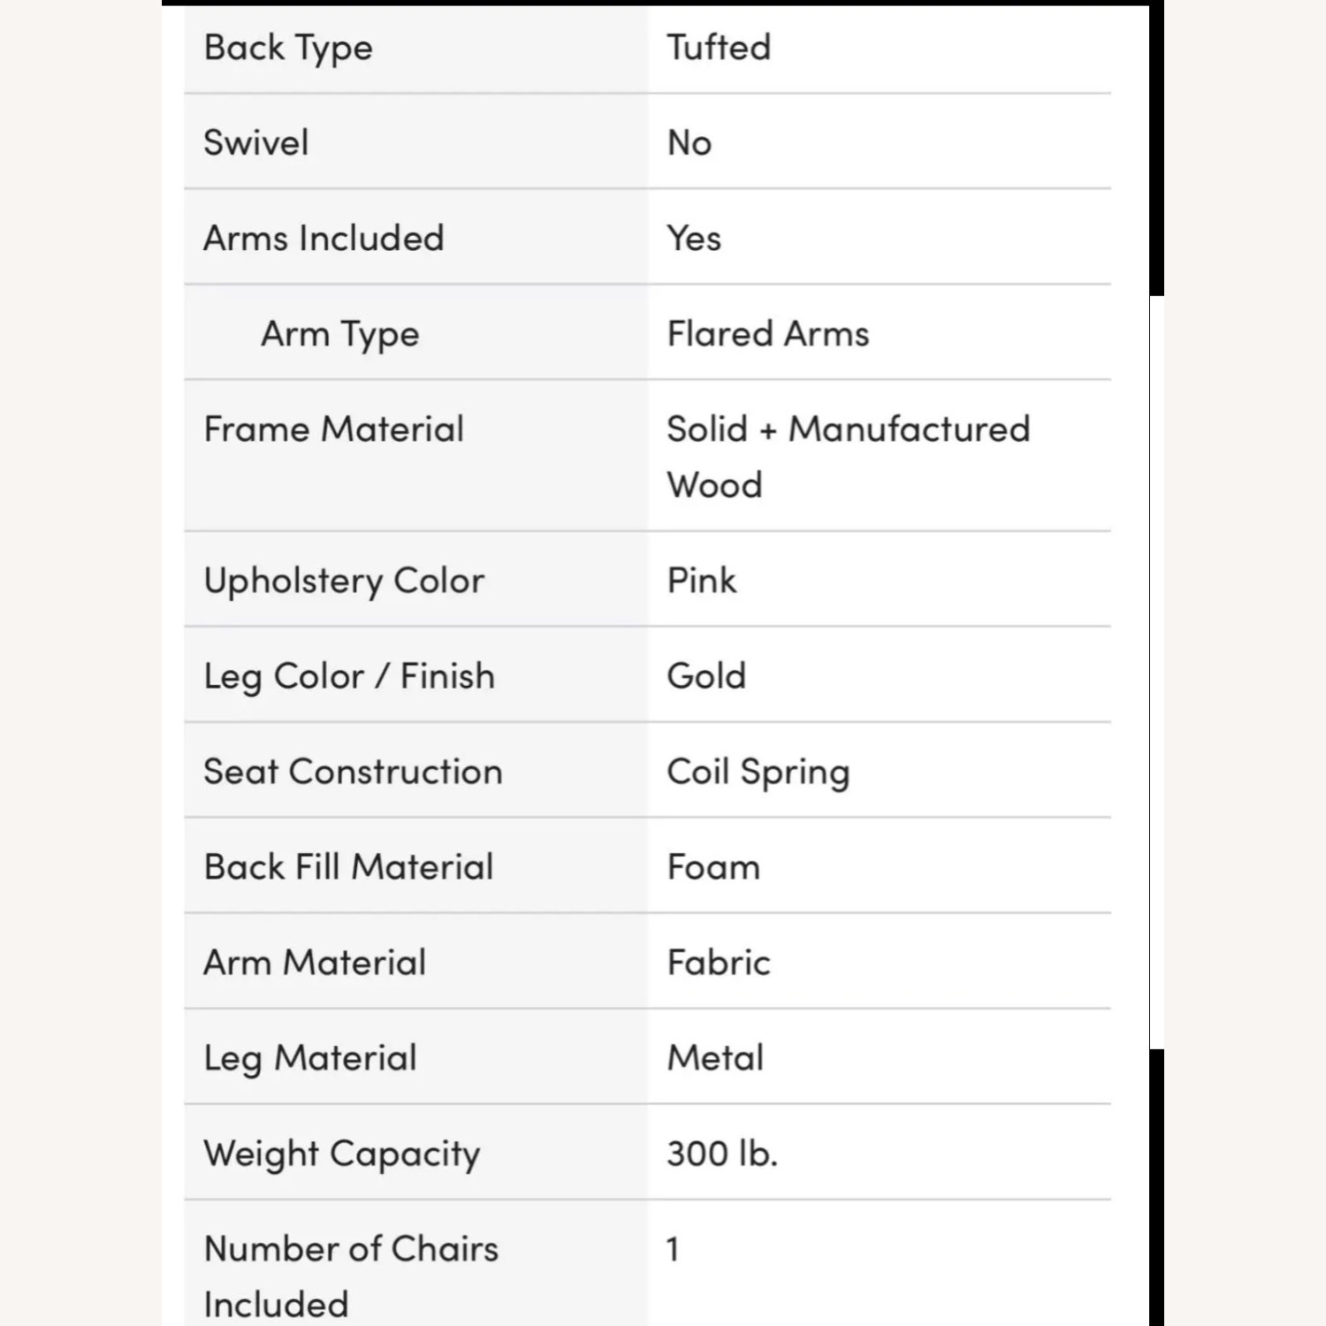This screenshot has height=1326, width=1326.
Task: Click the "Upholstery Color" label
Action: (344, 581)
